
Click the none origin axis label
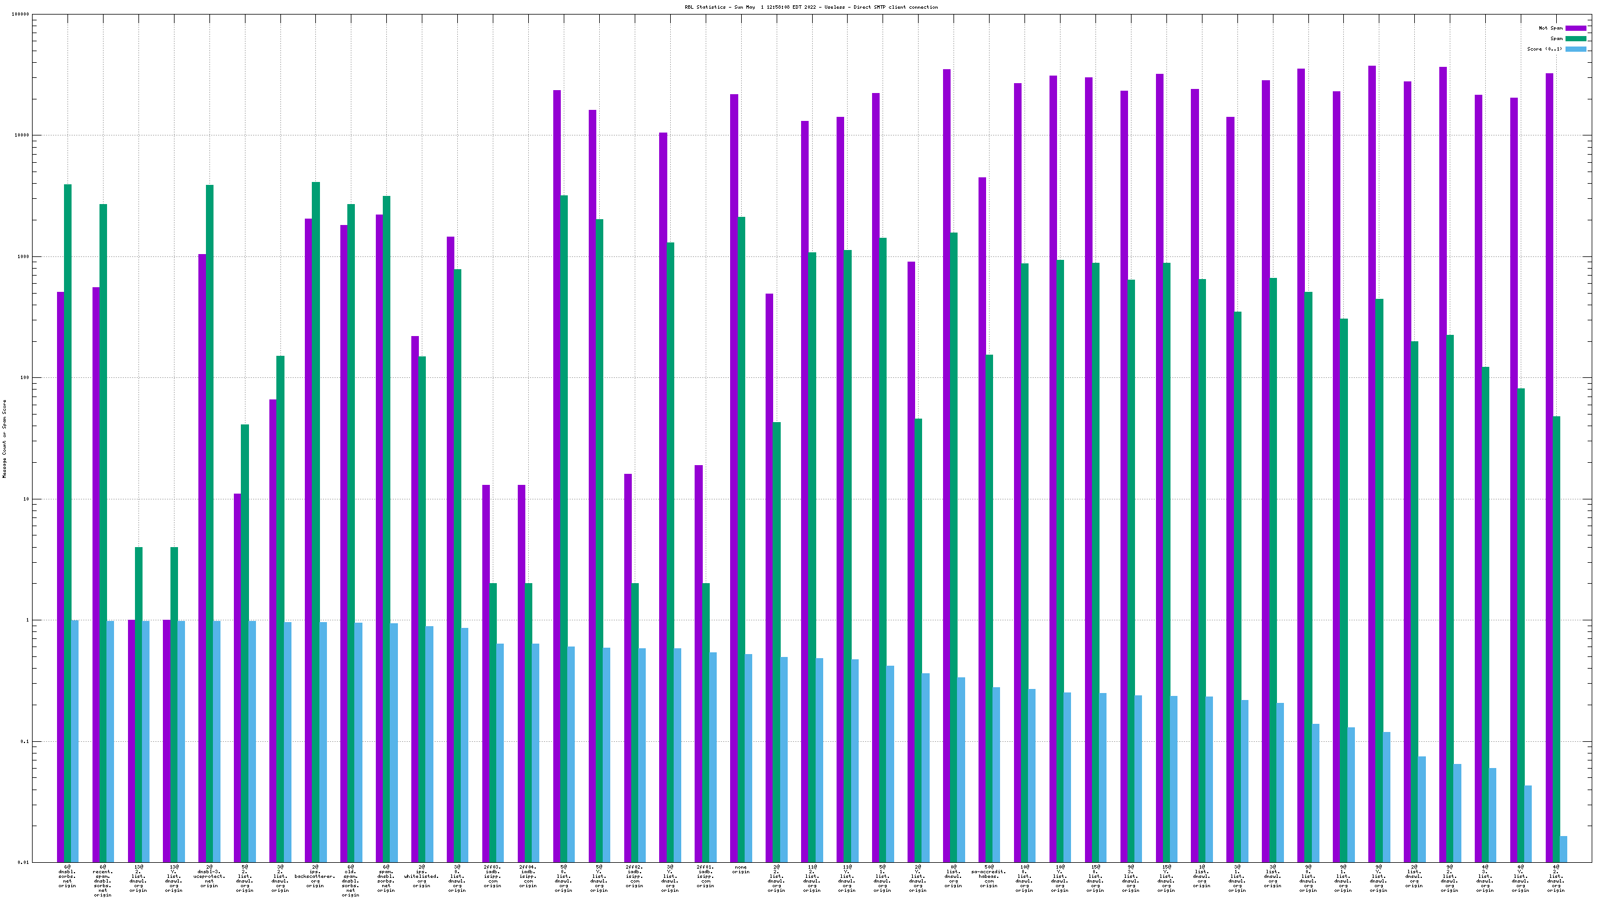coord(740,869)
